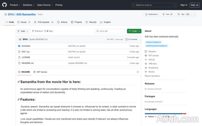This screenshot has width=202, height=126.
Task: Open the Product menu in header
Action: [x=15, y=5]
